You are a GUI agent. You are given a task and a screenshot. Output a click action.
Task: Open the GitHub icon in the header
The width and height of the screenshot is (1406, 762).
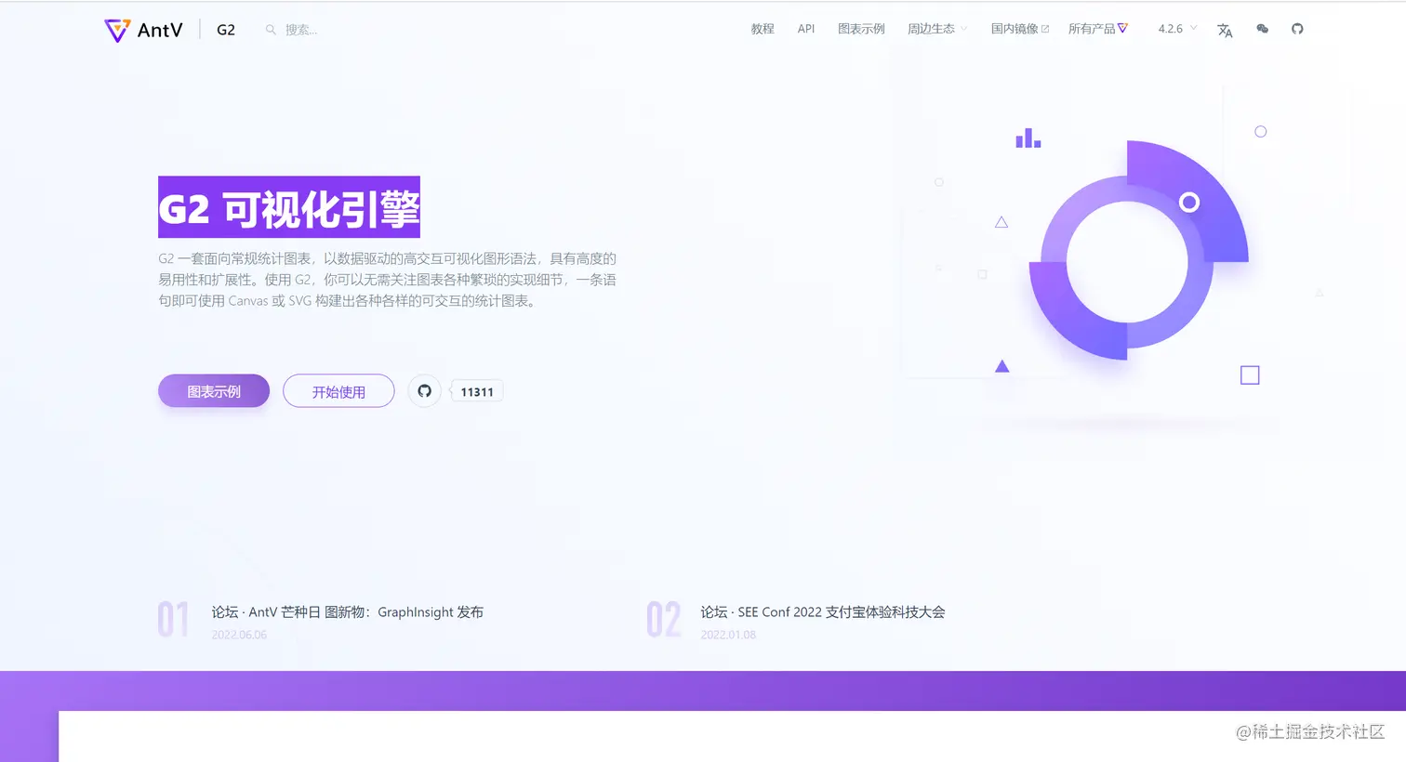tap(1297, 29)
